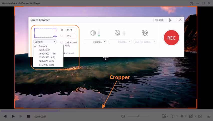Click the capture area selection icon
The height and width of the screenshot is (121, 213).
45,33
